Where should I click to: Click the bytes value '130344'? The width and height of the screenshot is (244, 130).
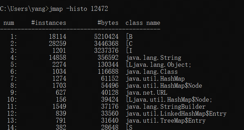(x=108, y=65)
